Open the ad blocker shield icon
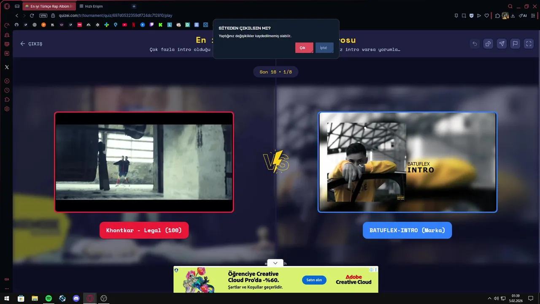This screenshot has height=304, width=540. [x=471, y=16]
